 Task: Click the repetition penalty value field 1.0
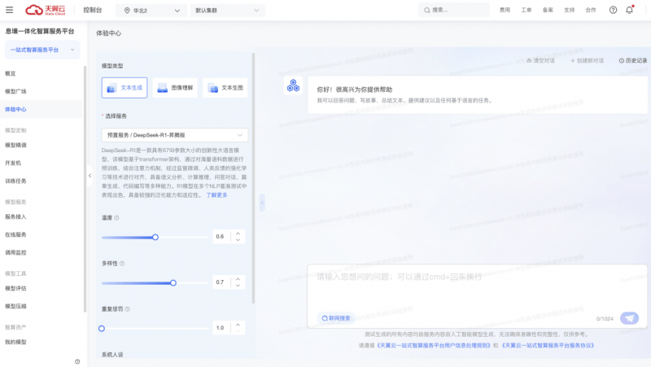pos(221,328)
